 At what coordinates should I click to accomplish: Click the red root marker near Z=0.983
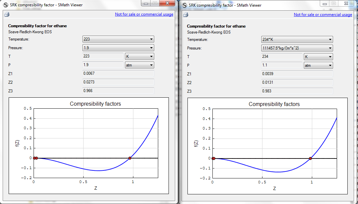tap(310, 158)
